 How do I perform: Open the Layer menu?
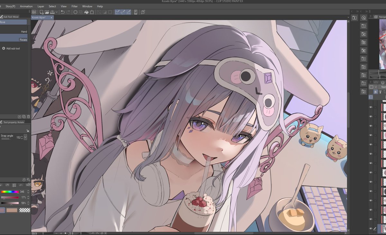[41, 6]
